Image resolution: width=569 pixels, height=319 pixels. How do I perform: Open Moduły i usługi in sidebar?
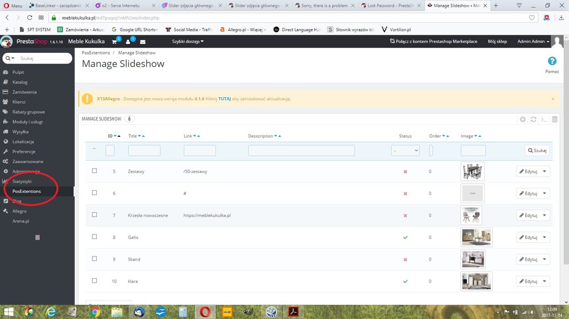(x=27, y=121)
